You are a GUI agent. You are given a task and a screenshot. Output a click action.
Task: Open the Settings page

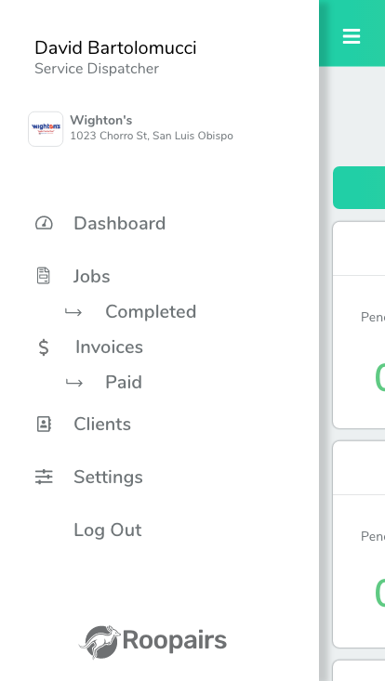(x=108, y=477)
